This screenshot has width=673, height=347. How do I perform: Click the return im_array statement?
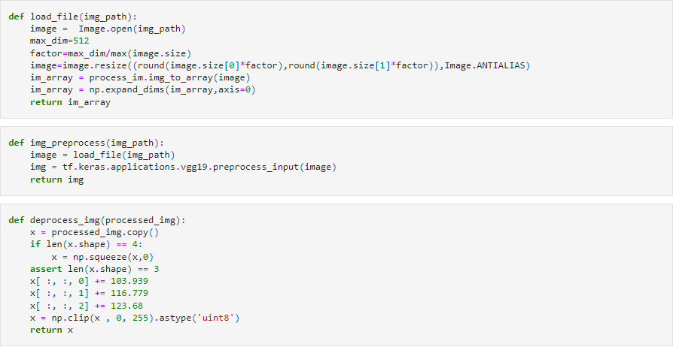70,102
